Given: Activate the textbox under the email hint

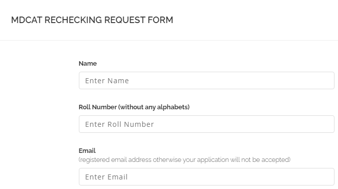Looking at the screenshot, I should (x=206, y=177).
